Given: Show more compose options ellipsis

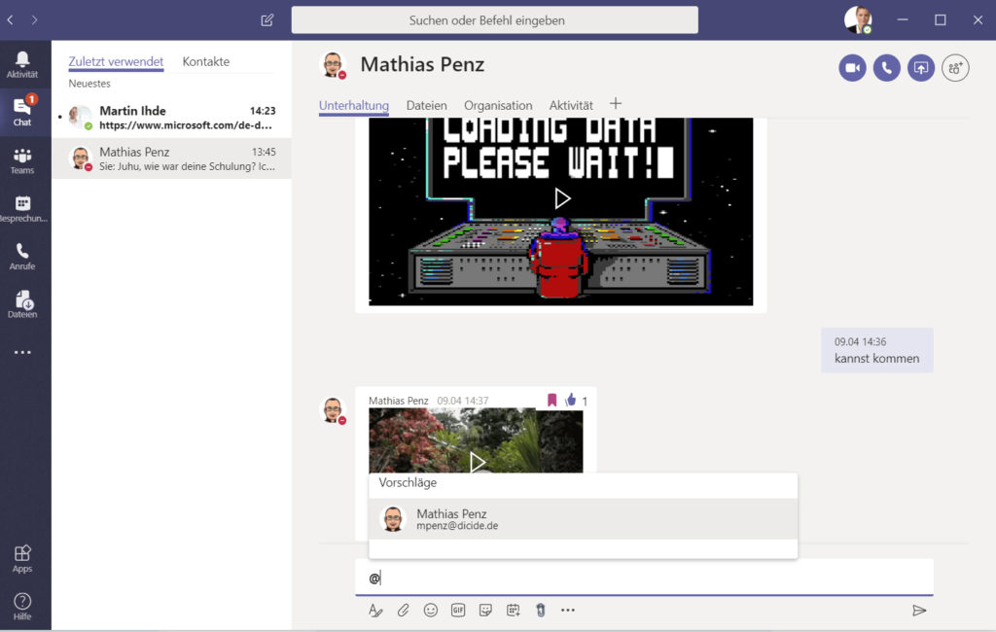Looking at the screenshot, I should coord(568,611).
